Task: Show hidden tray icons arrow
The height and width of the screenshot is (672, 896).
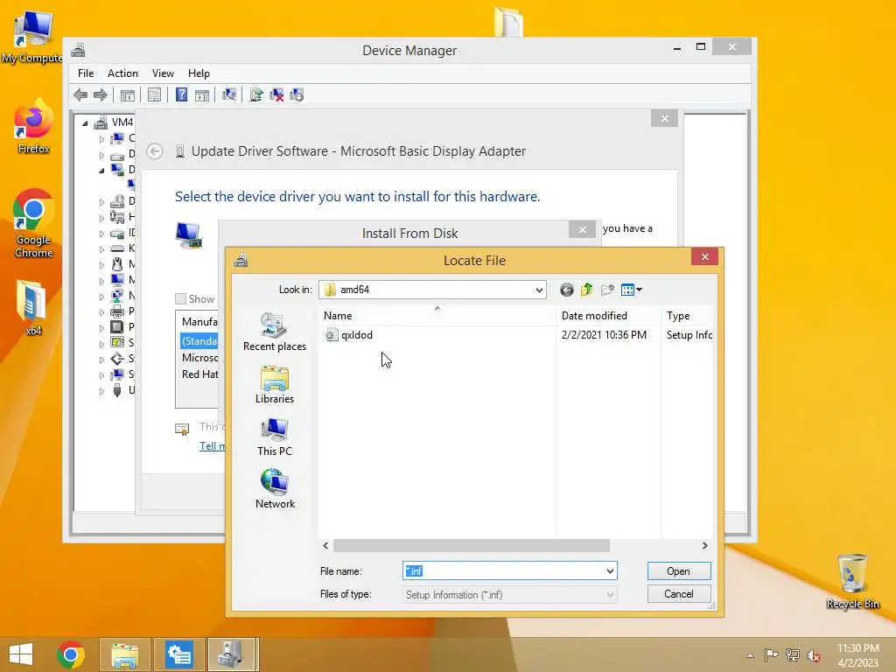Action: click(750, 655)
